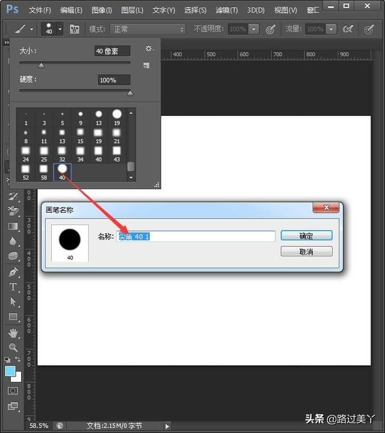Select the Pen tool
The height and width of the screenshot is (433, 385).
point(13,272)
